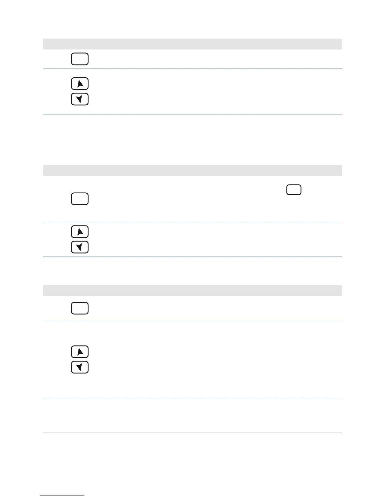Click the blank key button in the third table
Viewport: 384px width, 498px height.
(80, 308)
